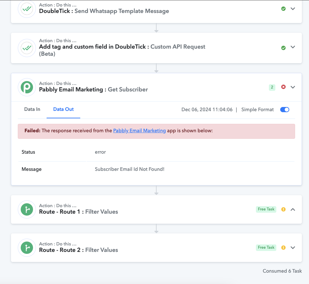309x284 pixels.
Task: Click the Route 1 router icon
Action: click(x=27, y=209)
